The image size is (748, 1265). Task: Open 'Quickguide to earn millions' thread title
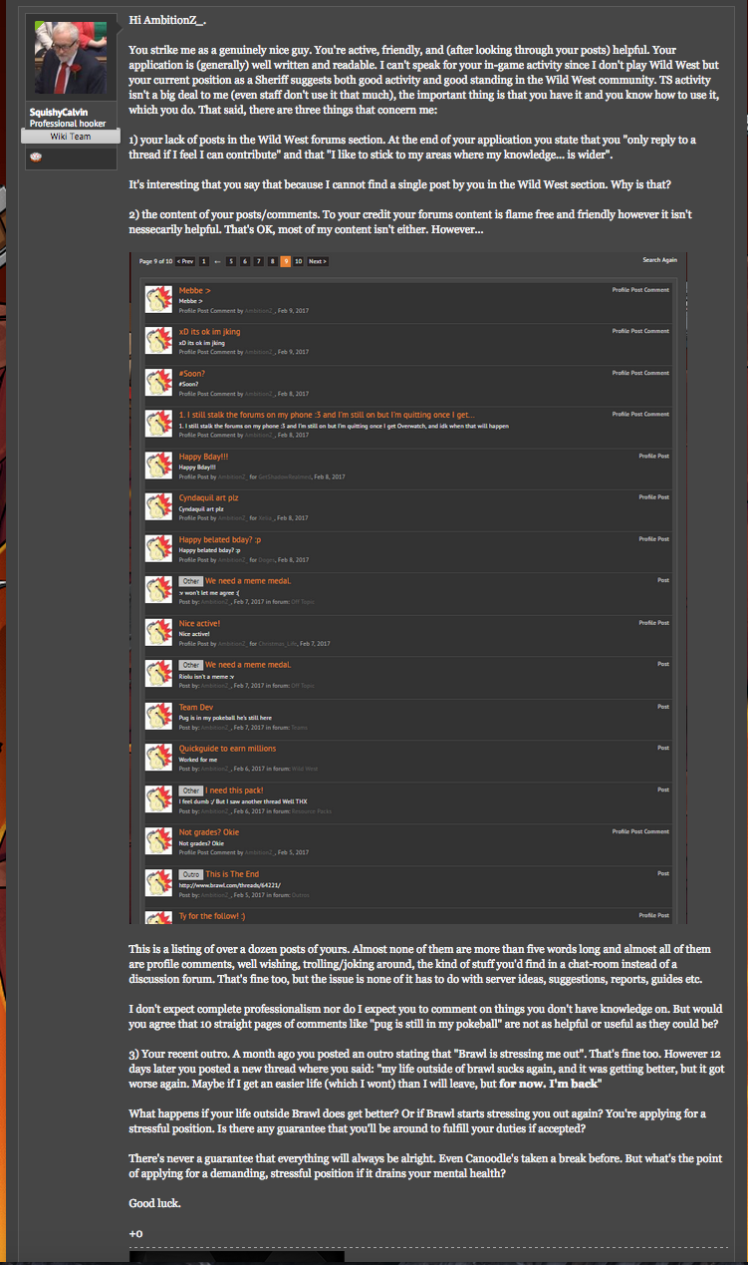[x=227, y=749]
